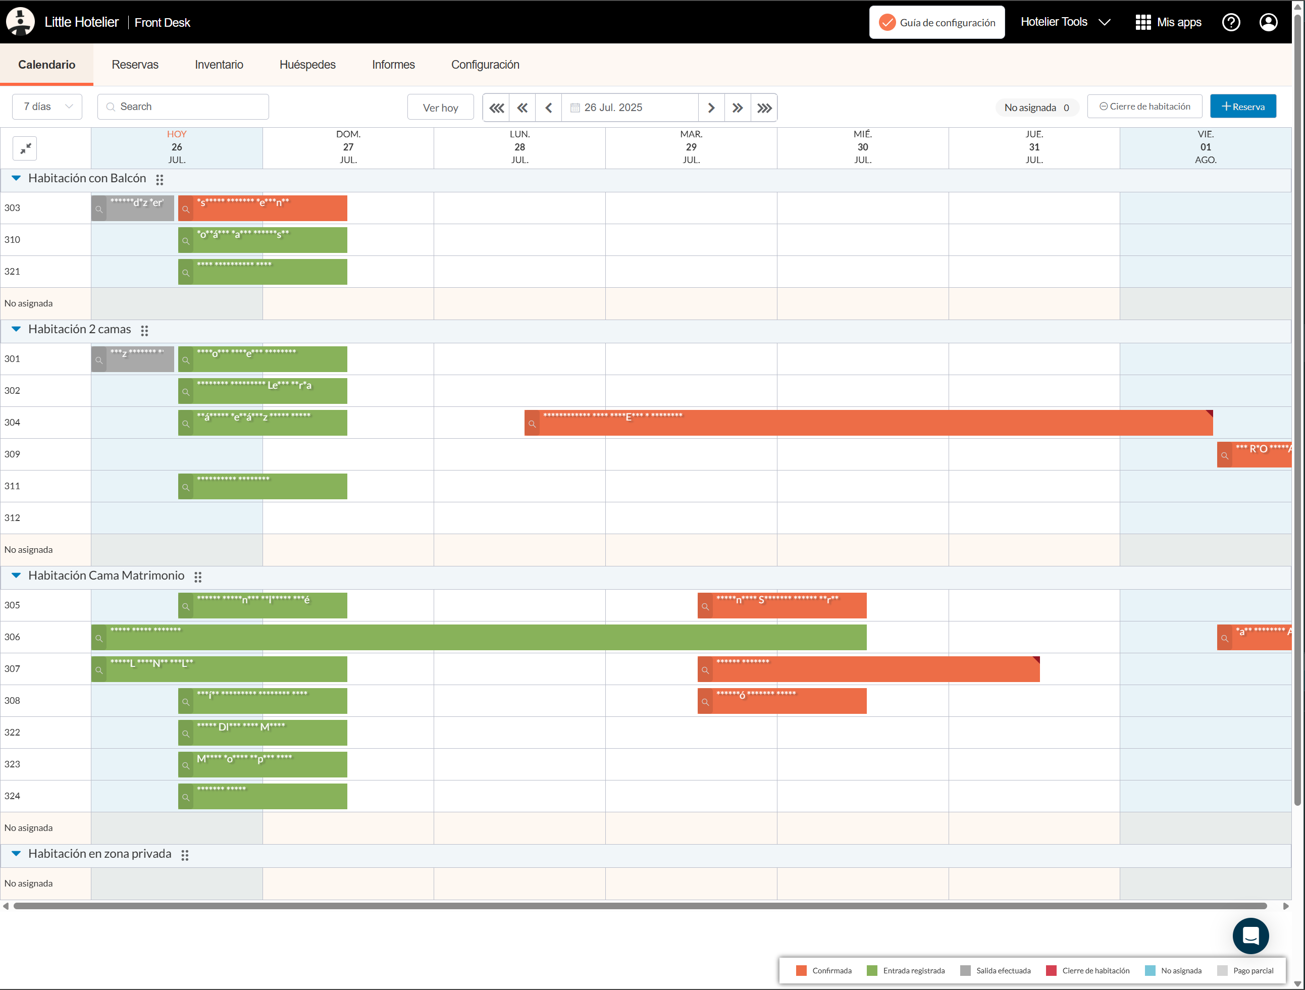
Task: Open the user account profile icon
Action: point(1268,22)
